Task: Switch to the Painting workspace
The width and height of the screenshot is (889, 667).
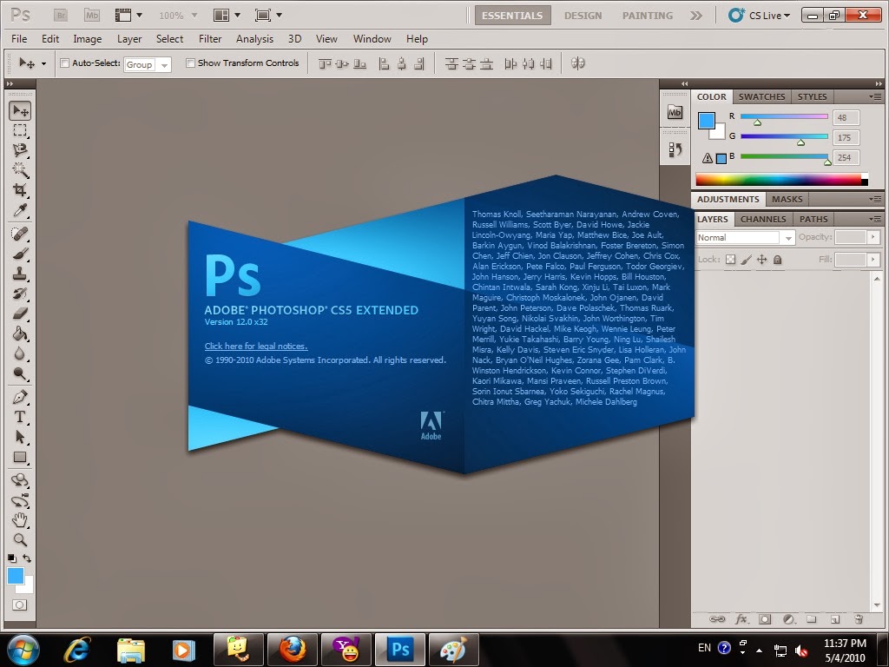Action: coord(648,16)
